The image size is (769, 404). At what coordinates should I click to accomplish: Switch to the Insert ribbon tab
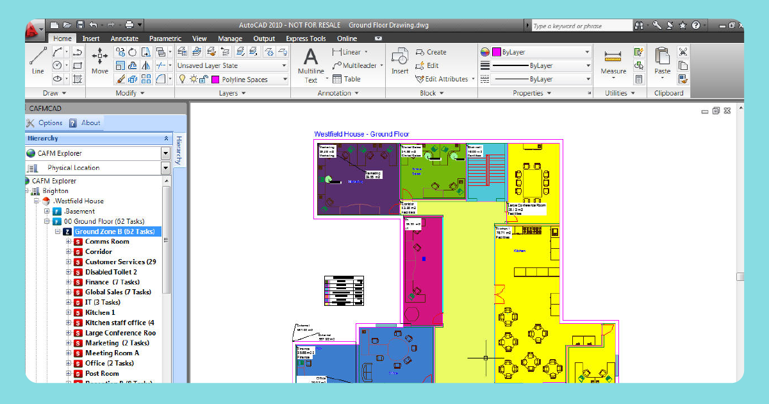click(91, 38)
